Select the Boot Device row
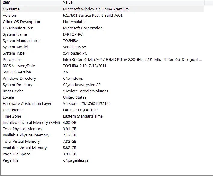213x176 pixels. click(103, 91)
